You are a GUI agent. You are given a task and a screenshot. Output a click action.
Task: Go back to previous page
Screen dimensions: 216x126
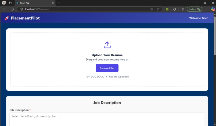point(5,9)
